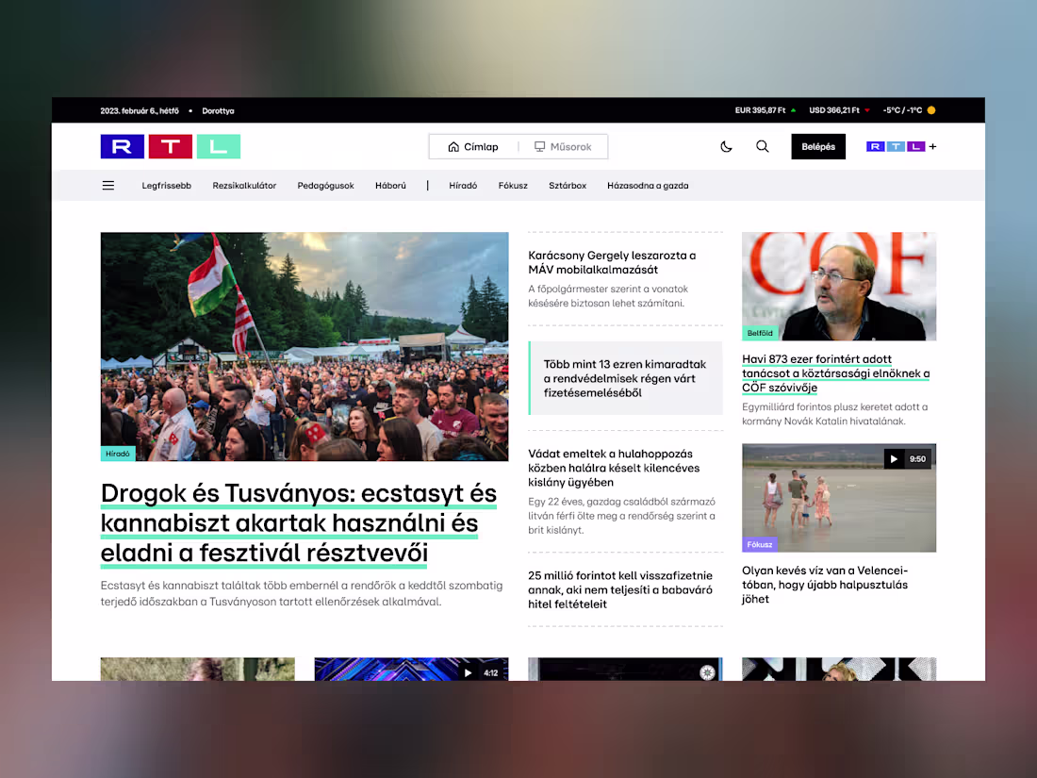Open Híradó menu item

[x=463, y=186]
